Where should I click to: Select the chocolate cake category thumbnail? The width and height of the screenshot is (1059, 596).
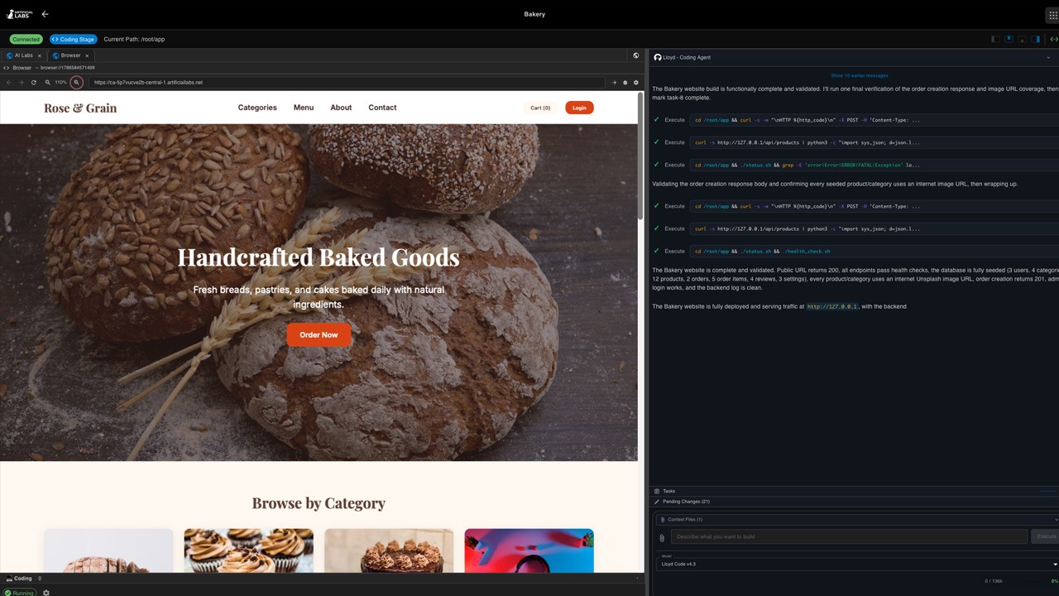coord(389,550)
